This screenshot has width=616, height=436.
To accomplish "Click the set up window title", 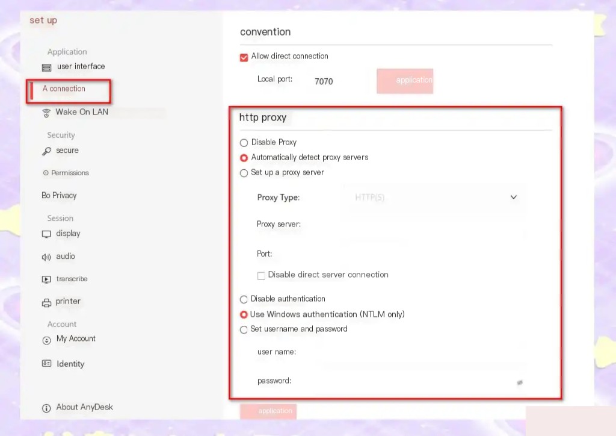I will 43,20.
